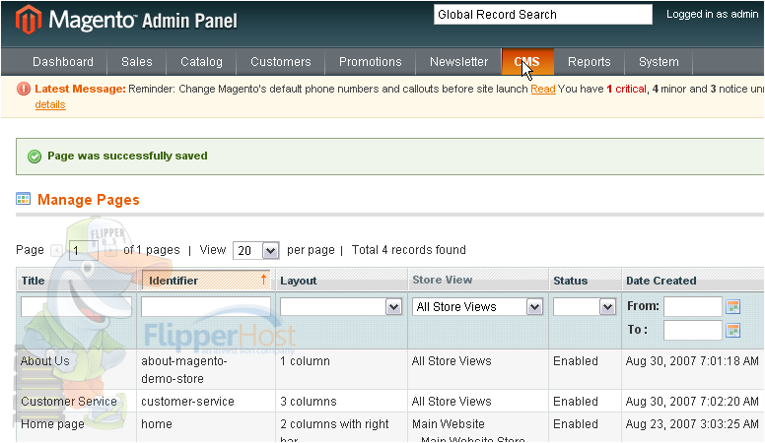Click Enabled status in About Us row
This screenshot has height=443, width=765.
(x=576, y=361)
